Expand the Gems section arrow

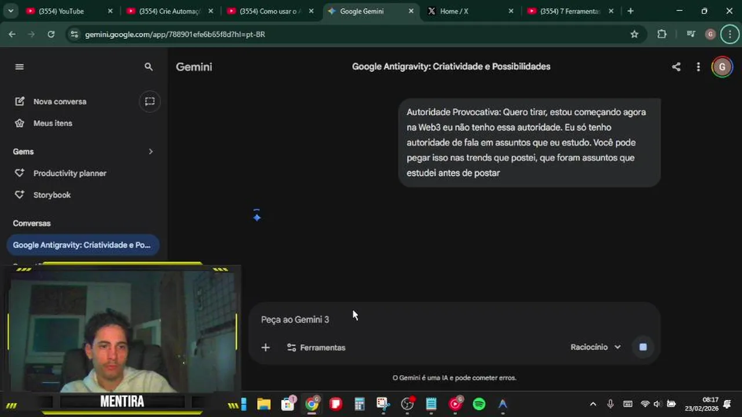[151, 151]
